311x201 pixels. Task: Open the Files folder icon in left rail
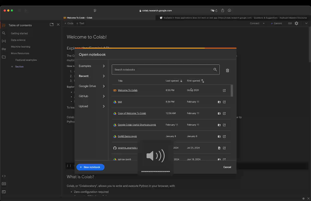click(4, 57)
